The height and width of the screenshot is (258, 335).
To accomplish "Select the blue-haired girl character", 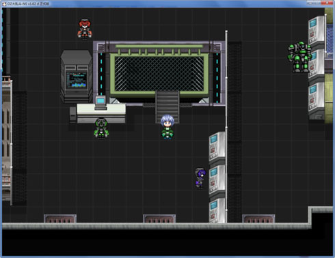I will [167, 127].
